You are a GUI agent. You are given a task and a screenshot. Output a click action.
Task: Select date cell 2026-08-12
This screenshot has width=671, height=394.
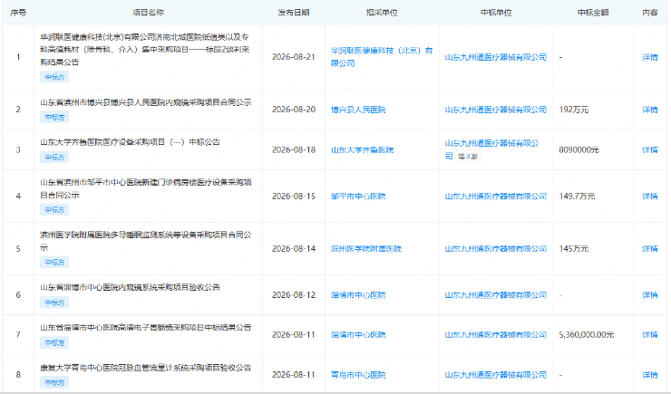tap(294, 295)
